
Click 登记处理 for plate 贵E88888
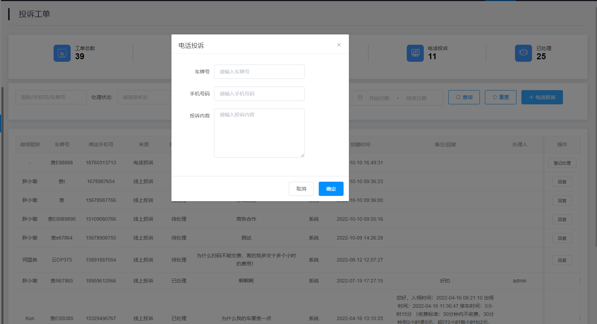562,163
